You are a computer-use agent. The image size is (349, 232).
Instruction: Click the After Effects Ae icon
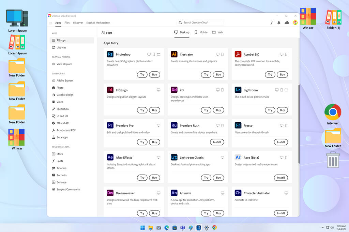[x=110, y=157]
